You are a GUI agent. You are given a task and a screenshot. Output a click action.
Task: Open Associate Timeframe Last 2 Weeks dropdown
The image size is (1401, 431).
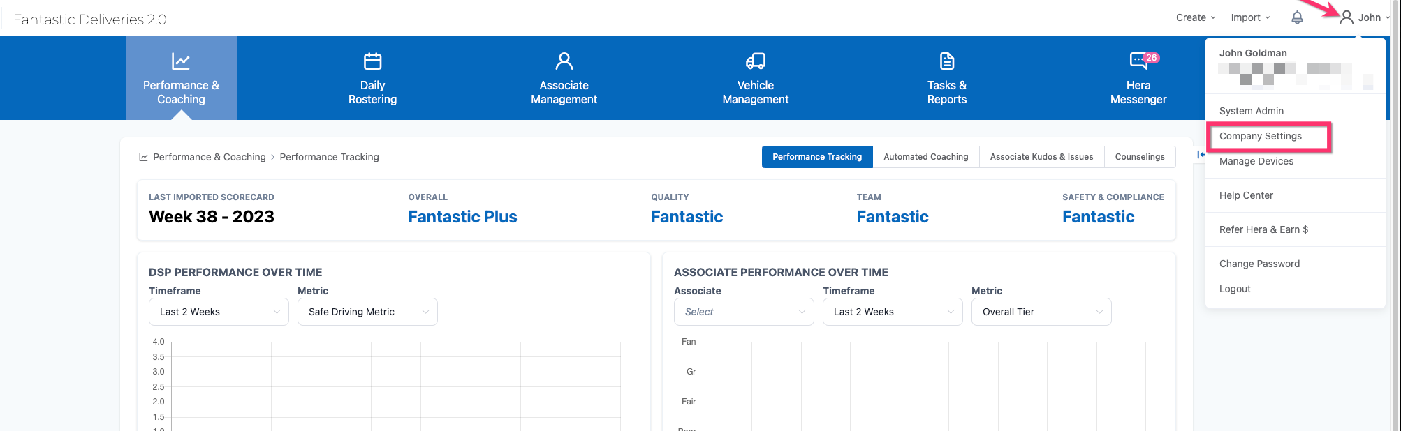coord(893,312)
